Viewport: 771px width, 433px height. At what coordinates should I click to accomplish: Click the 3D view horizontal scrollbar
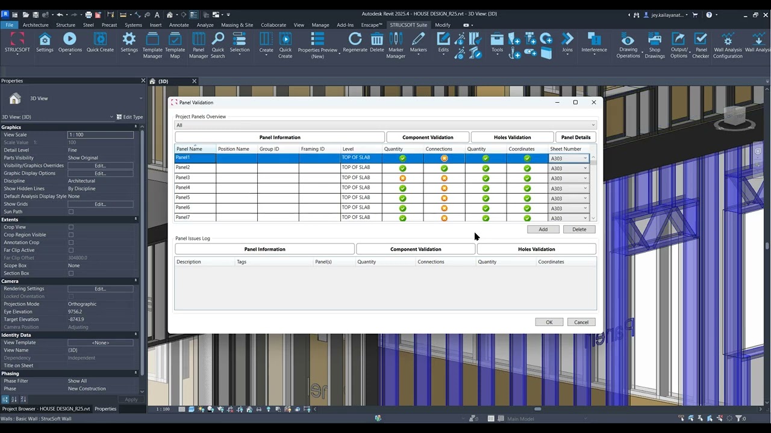point(537,410)
